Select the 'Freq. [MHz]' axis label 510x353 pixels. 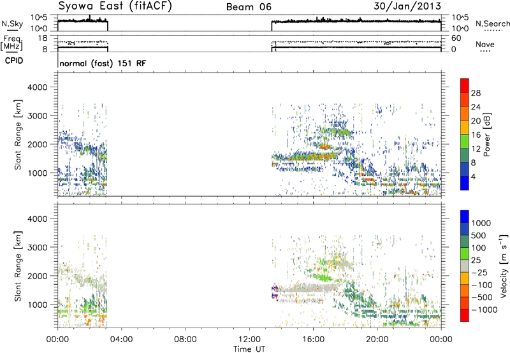(x=12, y=43)
